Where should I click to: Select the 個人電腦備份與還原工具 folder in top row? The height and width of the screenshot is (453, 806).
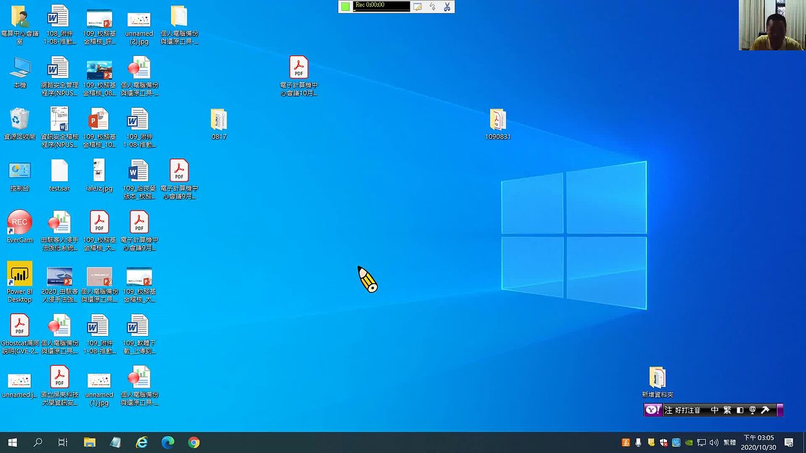[179, 25]
